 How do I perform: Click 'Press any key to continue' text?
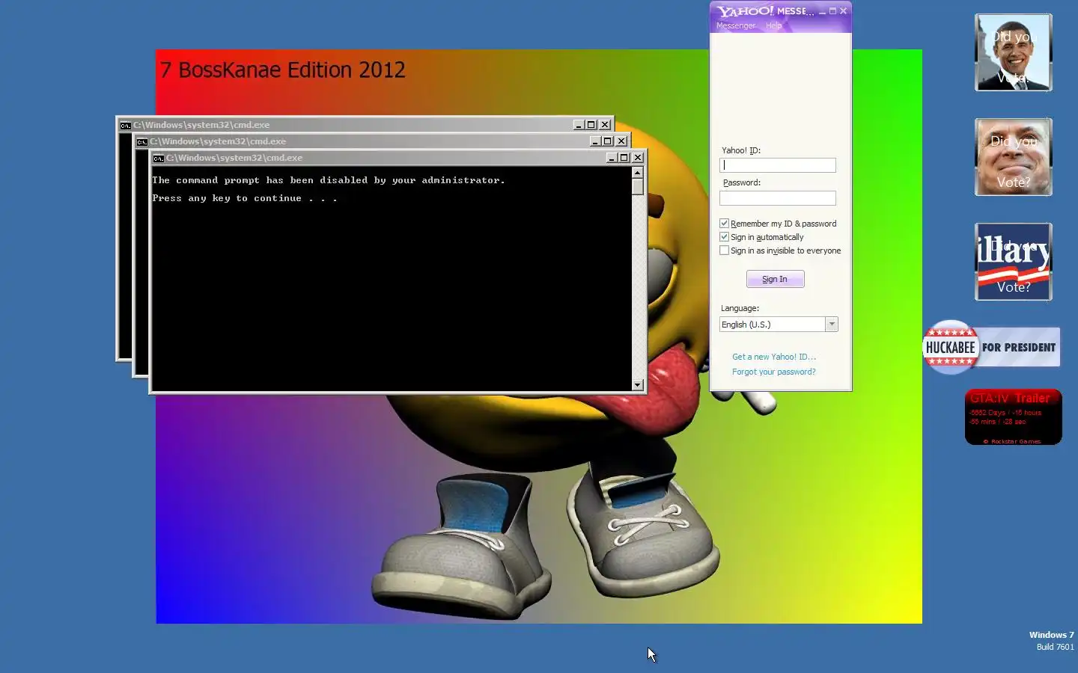click(245, 198)
